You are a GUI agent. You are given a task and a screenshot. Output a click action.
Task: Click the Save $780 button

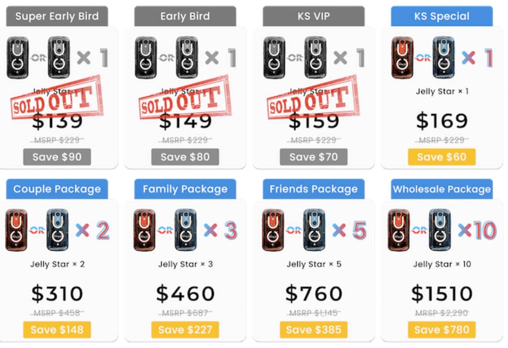pos(441,330)
